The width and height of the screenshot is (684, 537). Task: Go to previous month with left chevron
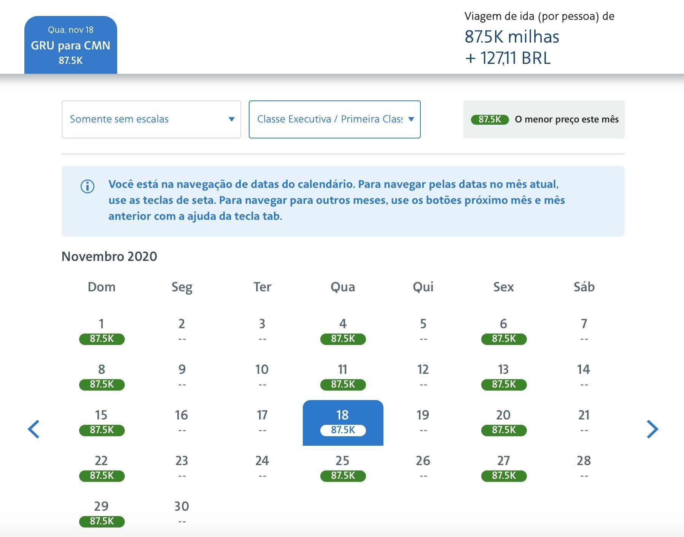click(x=34, y=429)
